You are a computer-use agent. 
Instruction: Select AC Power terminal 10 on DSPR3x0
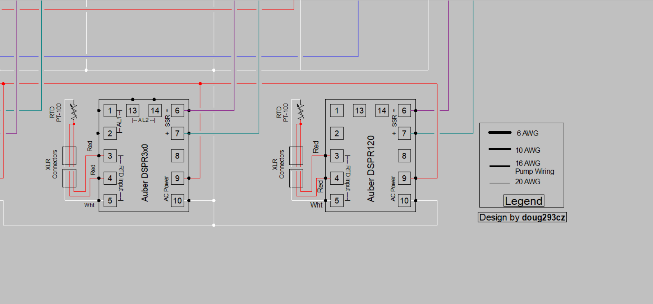tap(178, 201)
